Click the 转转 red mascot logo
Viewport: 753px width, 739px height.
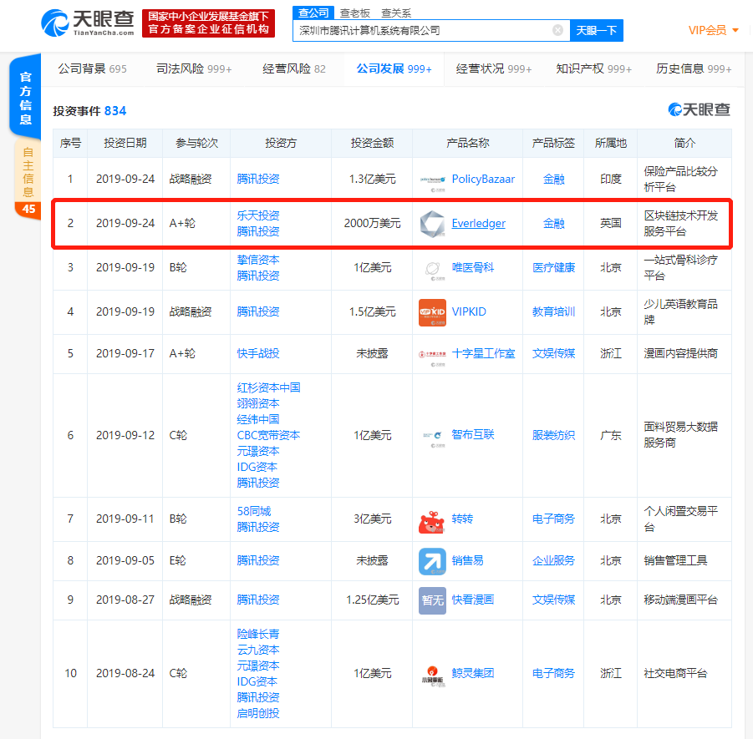point(432,519)
